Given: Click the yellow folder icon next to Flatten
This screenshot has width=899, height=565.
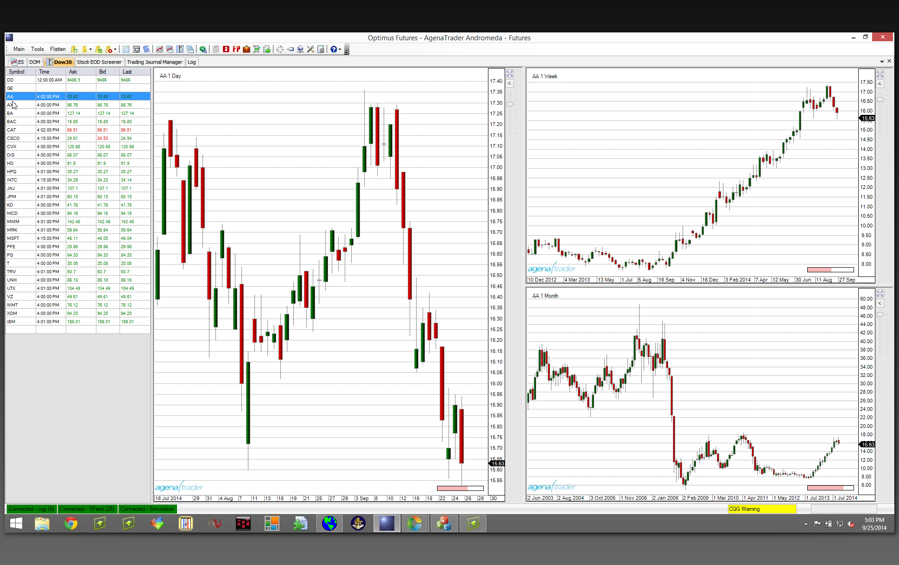Looking at the screenshot, I should [84, 49].
